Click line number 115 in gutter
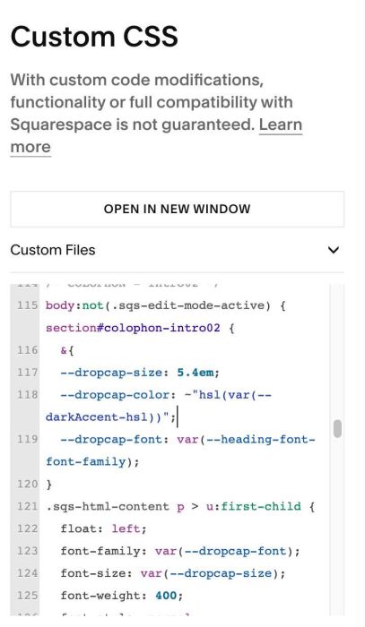The image size is (365, 627). coord(27,305)
